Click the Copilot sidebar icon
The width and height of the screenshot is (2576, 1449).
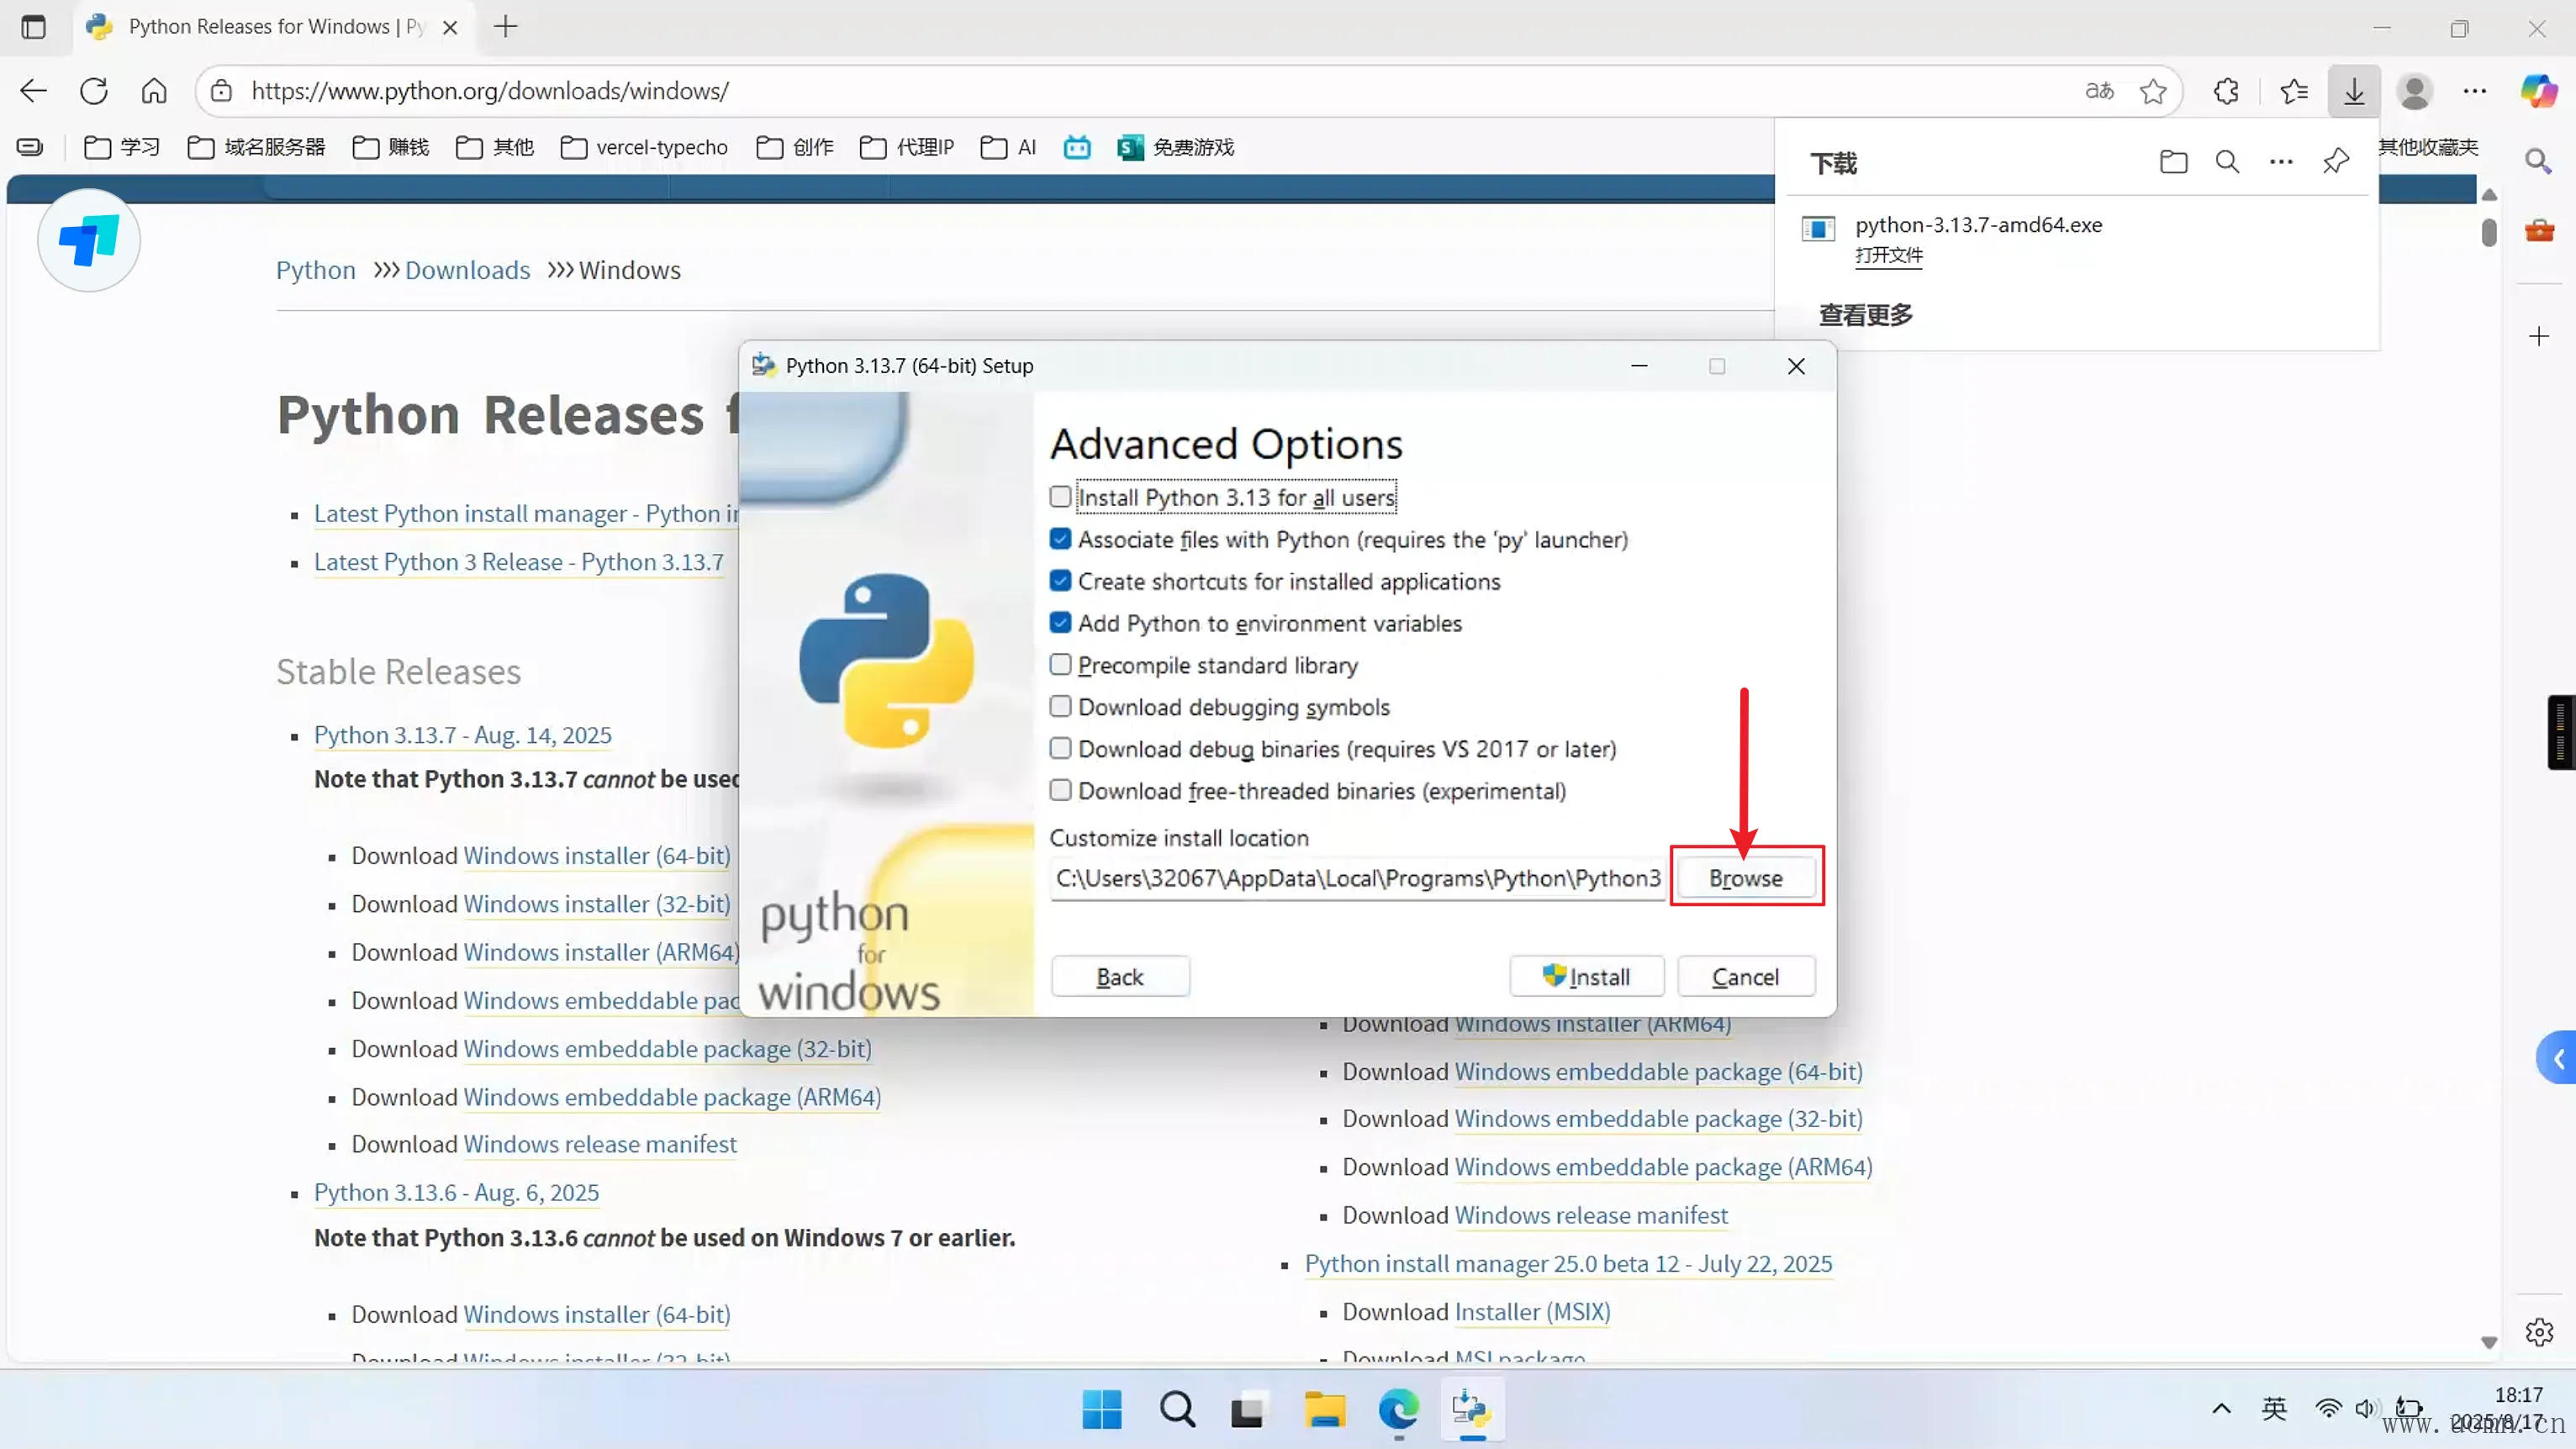[x=2539, y=91]
